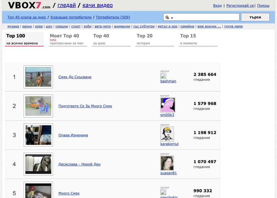Open the search category icon dropdown

(166, 17)
